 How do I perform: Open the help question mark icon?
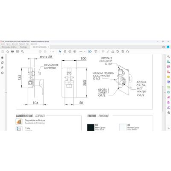click(163, 47)
